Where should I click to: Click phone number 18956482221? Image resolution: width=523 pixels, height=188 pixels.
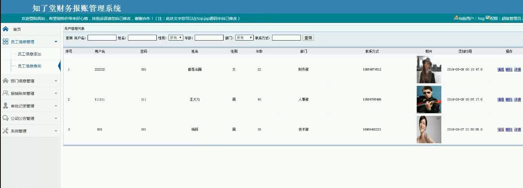[x=372, y=129]
